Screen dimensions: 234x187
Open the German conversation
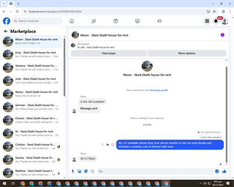pos(31,107)
